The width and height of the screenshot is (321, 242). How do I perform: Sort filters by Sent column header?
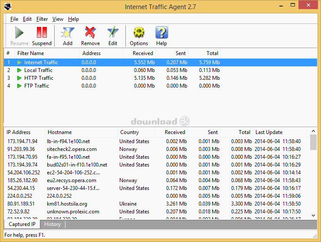tap(172, 53)
